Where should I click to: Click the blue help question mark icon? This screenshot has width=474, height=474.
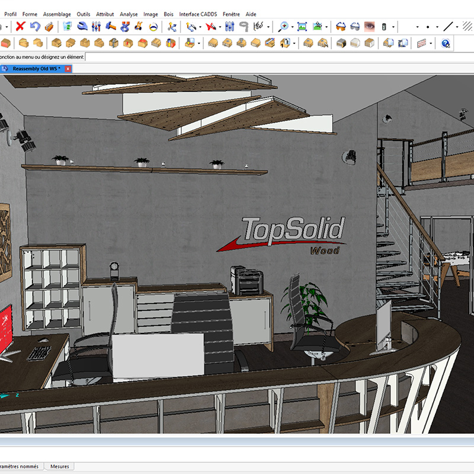[x=446, y=43]
